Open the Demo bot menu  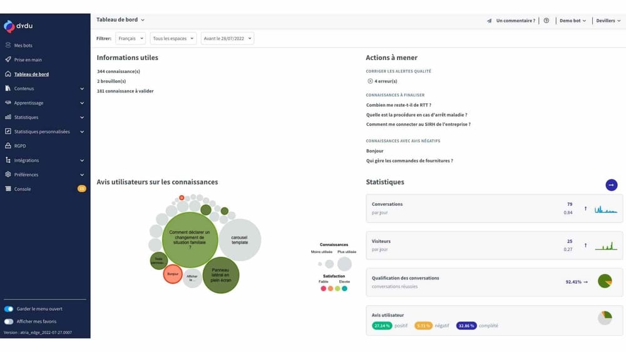[572, 21]
